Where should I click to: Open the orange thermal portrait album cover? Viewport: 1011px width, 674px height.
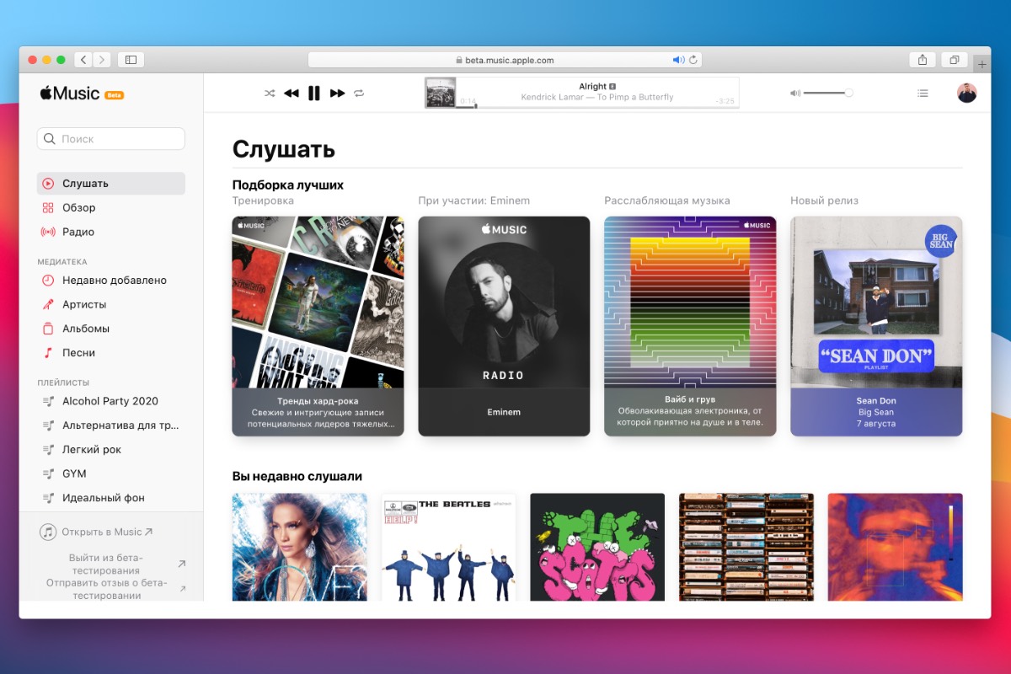(895, 547)
